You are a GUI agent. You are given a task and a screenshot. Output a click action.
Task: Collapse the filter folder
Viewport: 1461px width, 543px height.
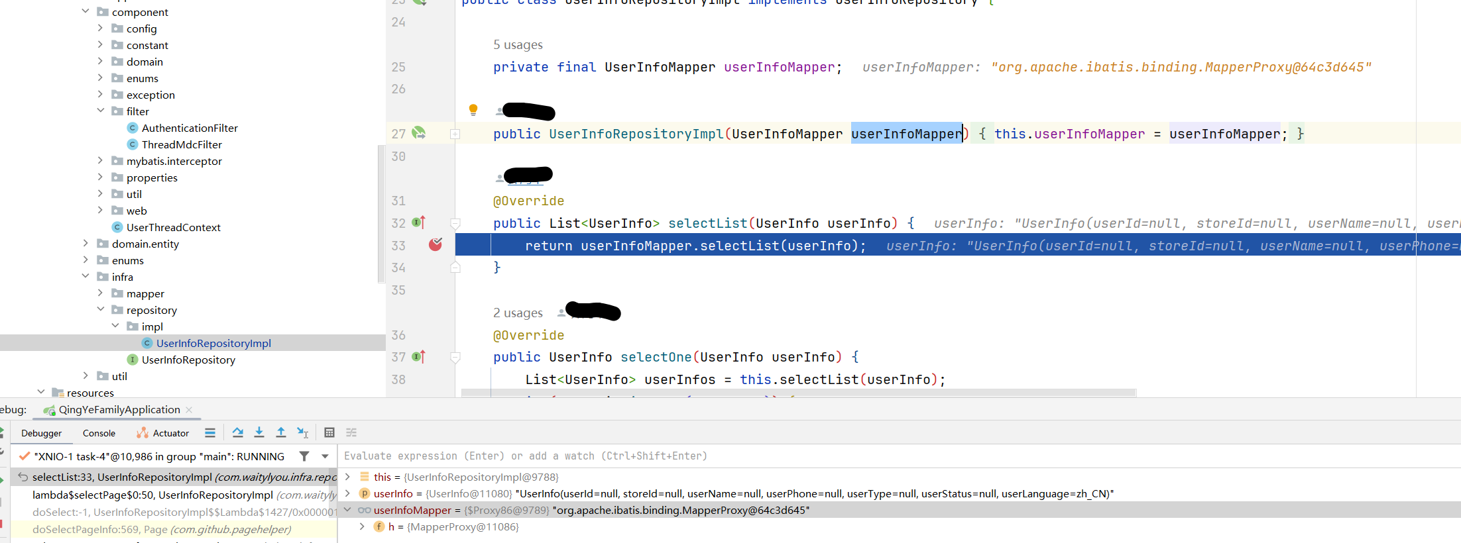pyautogui.click(x=100, y=111)
